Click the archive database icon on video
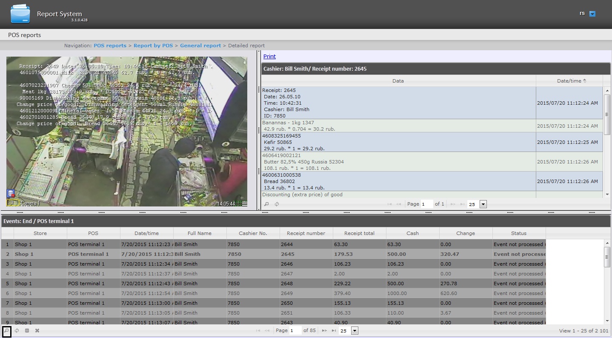 click(x=11, y=194)
